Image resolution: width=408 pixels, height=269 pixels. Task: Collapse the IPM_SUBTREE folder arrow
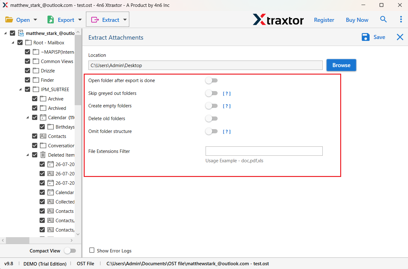(x=20, y=89)
